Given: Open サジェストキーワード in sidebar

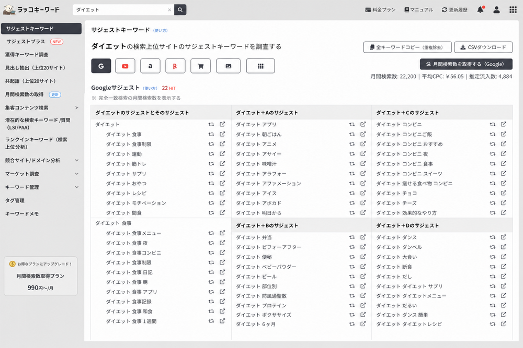Looking at the screenshot, I should [41, 29].
